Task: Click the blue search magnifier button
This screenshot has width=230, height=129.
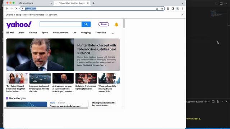Action: pos(86,24)
